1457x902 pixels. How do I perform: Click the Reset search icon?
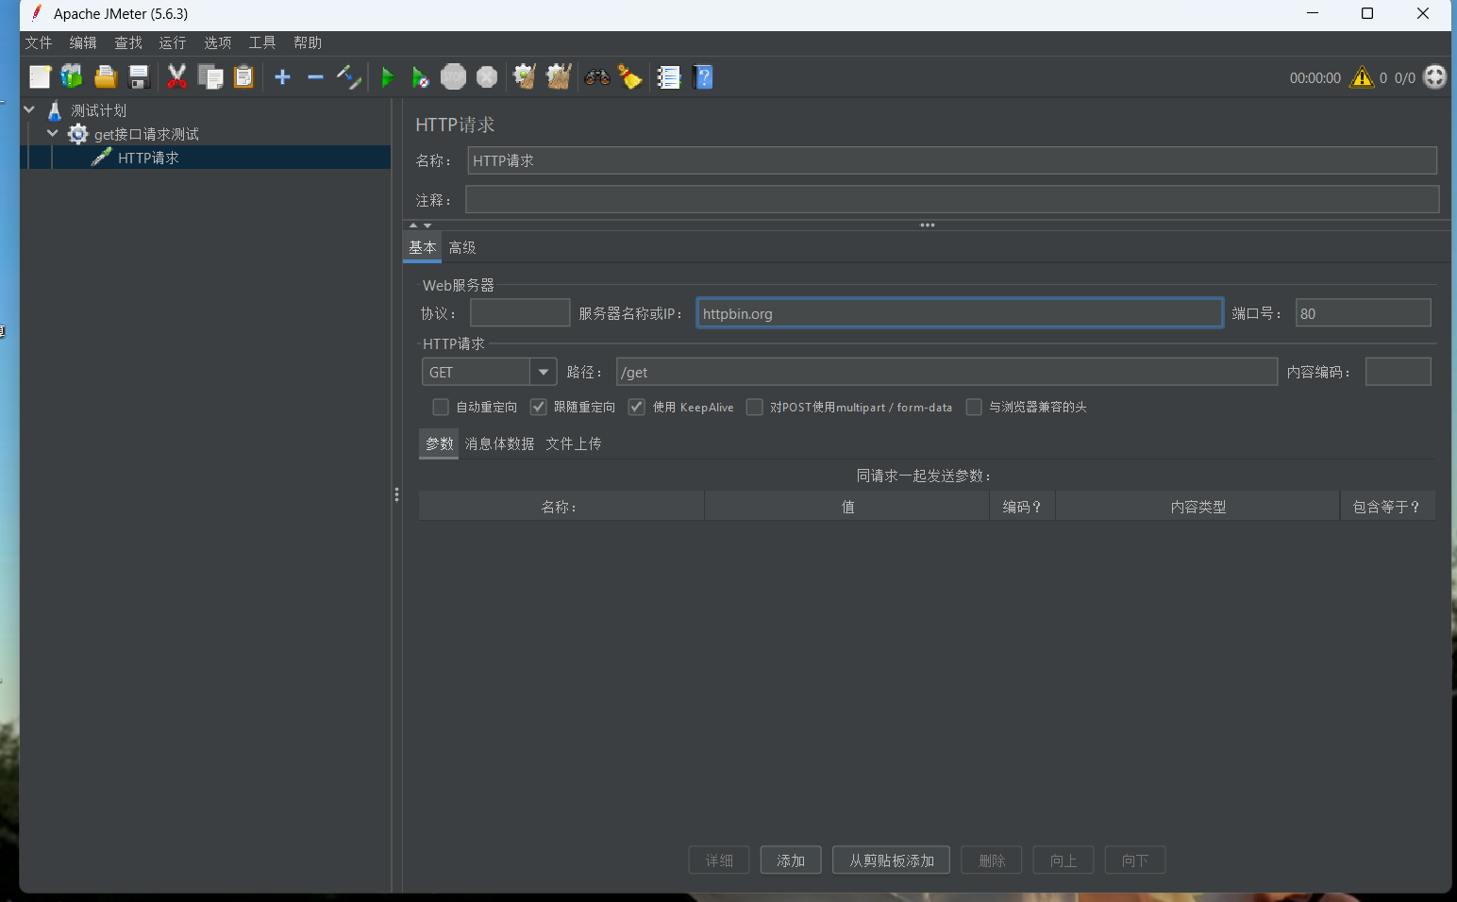(x=629, y=77)
